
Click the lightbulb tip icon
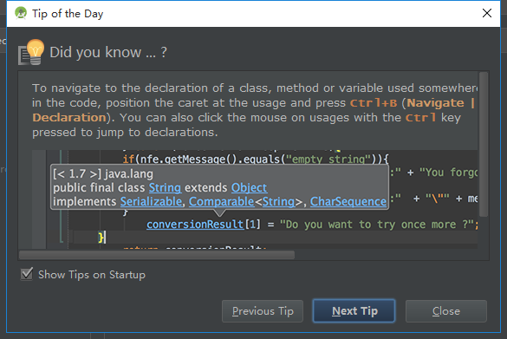pyautogui.click(x=31, y=52)
